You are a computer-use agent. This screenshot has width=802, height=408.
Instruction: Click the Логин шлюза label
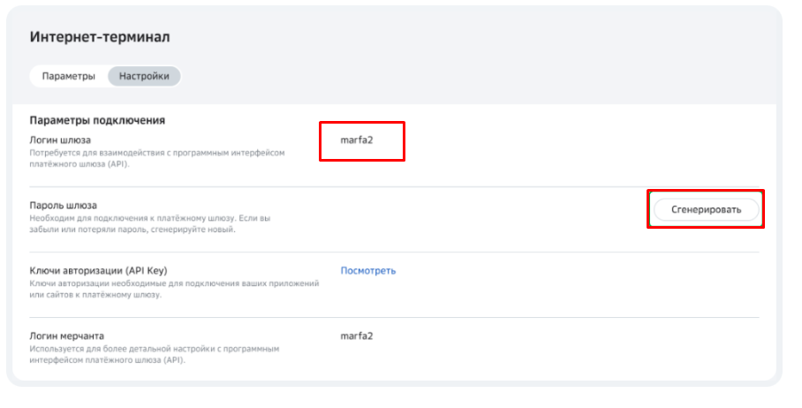tap(60, 140)
